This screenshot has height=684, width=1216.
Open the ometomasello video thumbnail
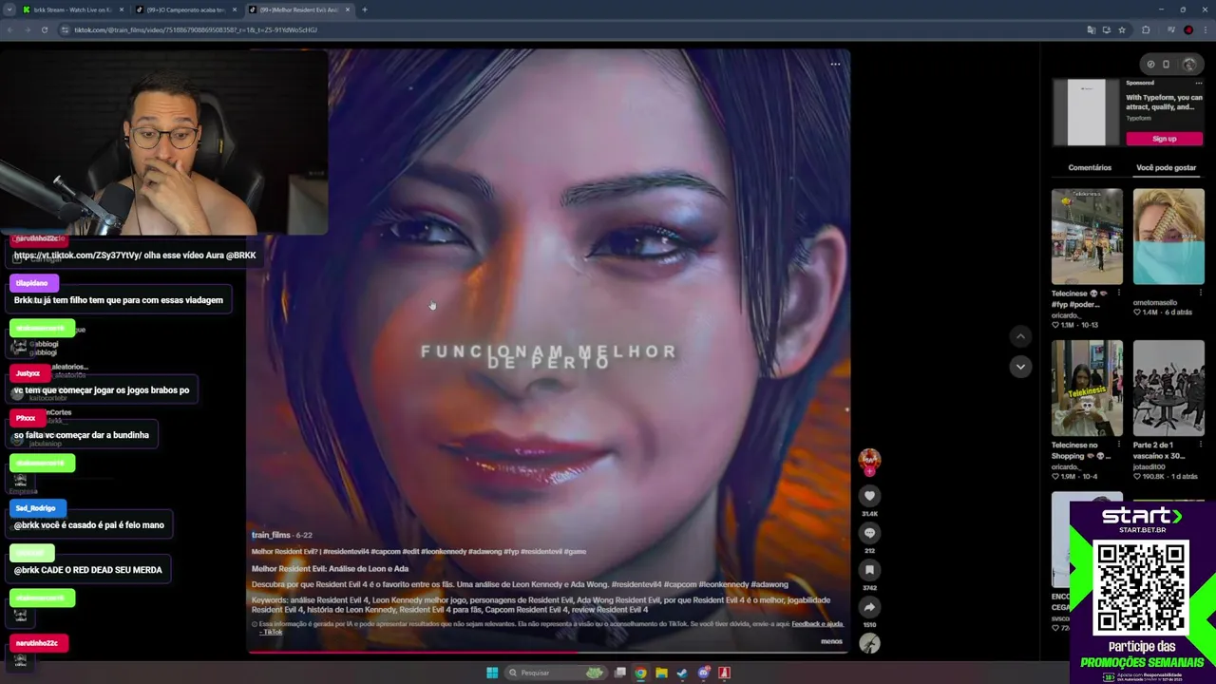coord(1168,237)
